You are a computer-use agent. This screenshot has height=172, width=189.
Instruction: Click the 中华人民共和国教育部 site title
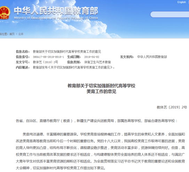pyautogui.click(x=56, y=11)
